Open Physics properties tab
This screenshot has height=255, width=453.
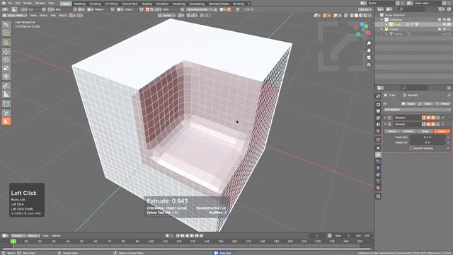378,168
